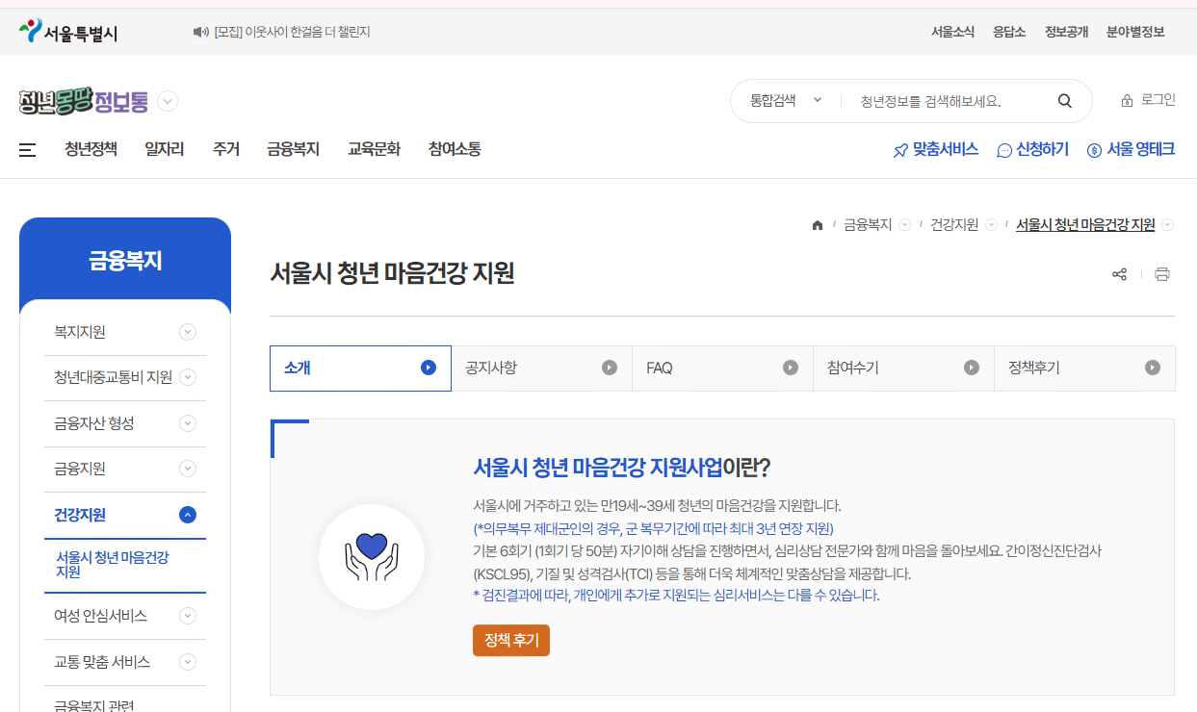Click the 서울 영테크 coin icon

click(x=1094, y=150)
